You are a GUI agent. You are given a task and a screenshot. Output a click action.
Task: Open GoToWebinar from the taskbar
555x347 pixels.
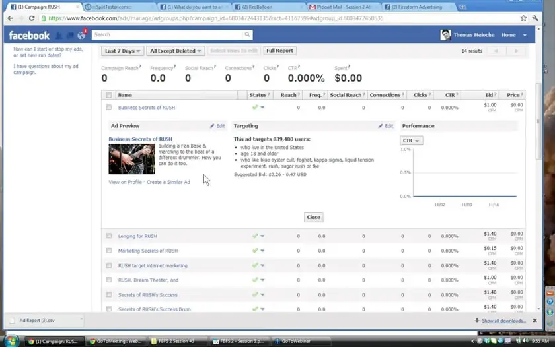tap(301, 341)
